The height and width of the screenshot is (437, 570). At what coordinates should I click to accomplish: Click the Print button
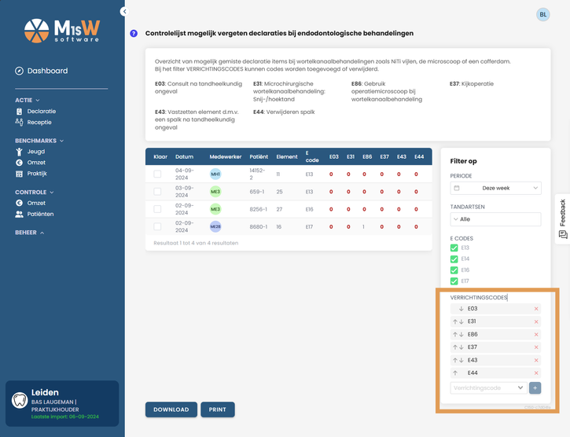tap(217, 409)
